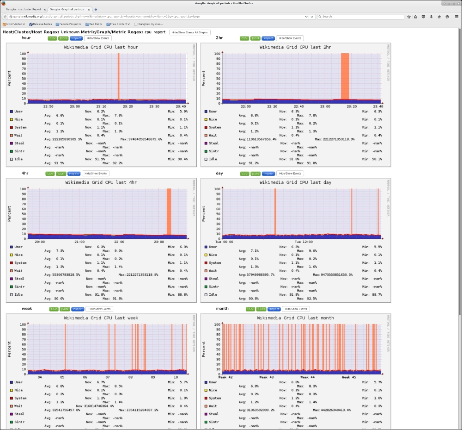
Task: Click Hide/Show Events All Graphs
Action: coord(190,32)
